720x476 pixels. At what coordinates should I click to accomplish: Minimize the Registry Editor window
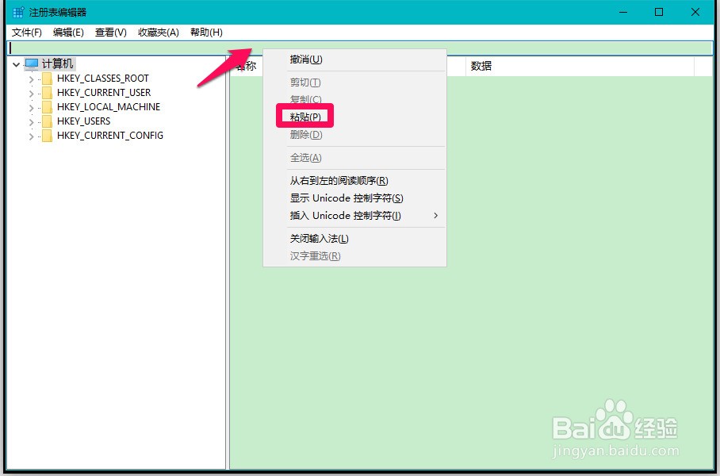623,12
